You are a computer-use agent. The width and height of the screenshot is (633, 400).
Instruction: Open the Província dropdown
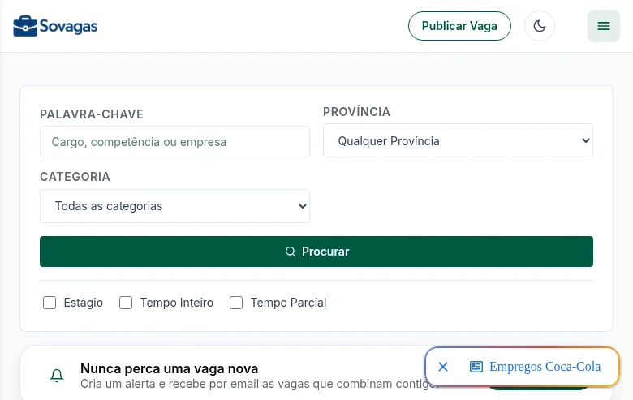pos(458,140)
